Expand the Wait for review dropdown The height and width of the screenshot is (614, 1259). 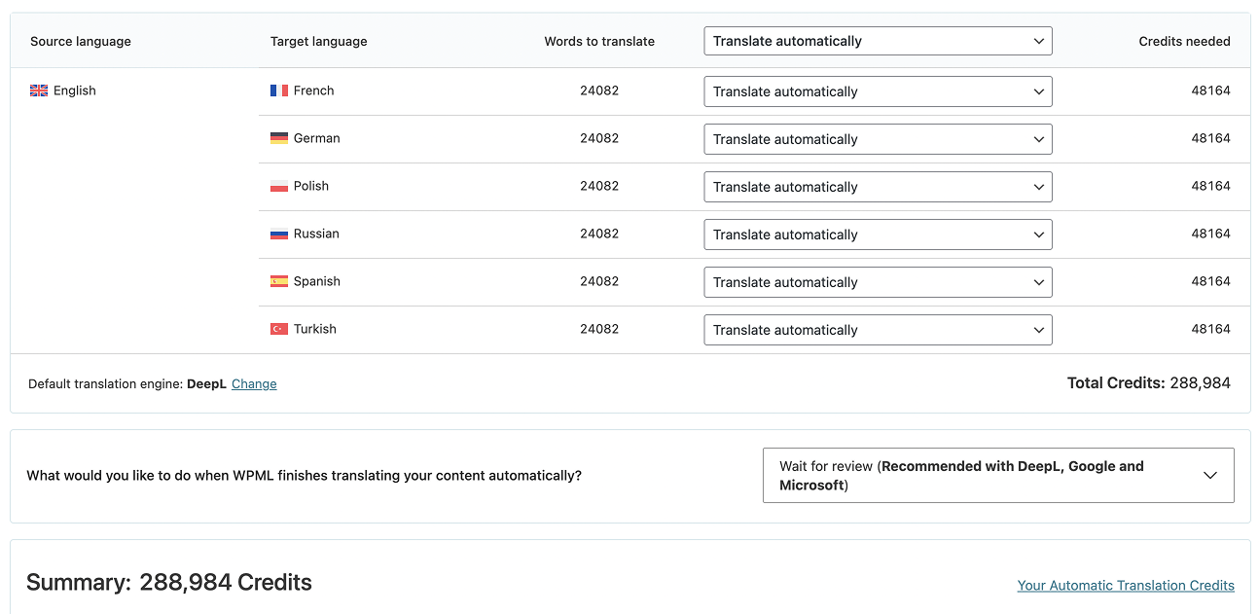point(998,475)
